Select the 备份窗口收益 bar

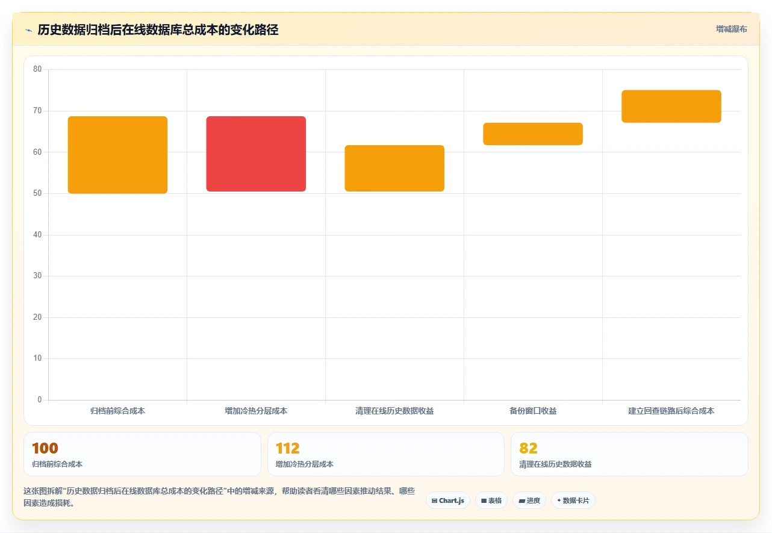coord(533,134)
